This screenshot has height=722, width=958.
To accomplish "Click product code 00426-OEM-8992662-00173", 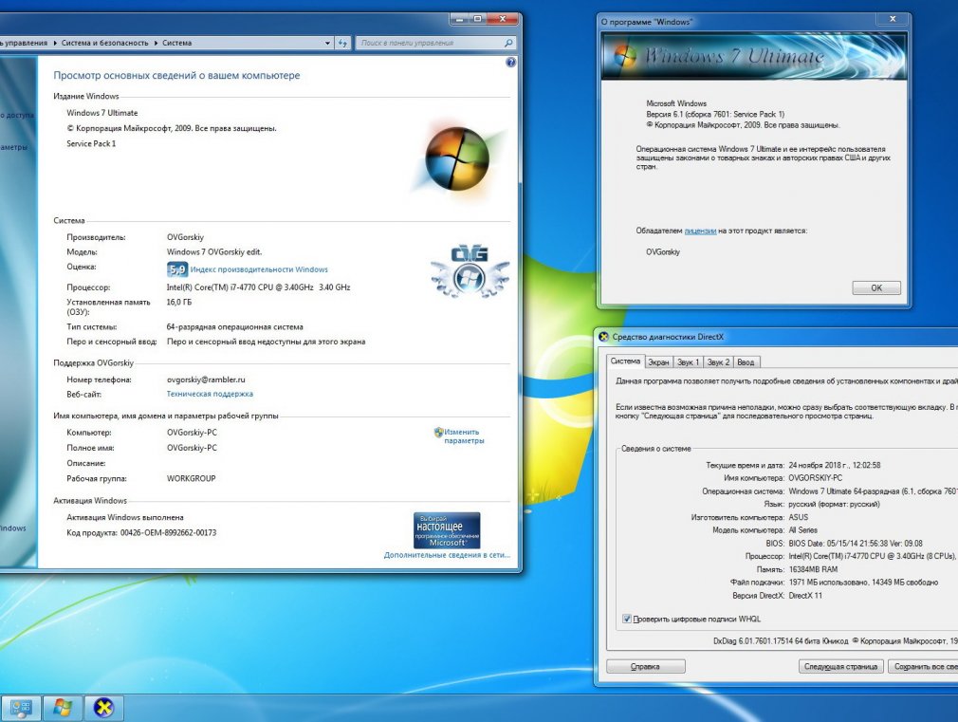I will [168, 532].
